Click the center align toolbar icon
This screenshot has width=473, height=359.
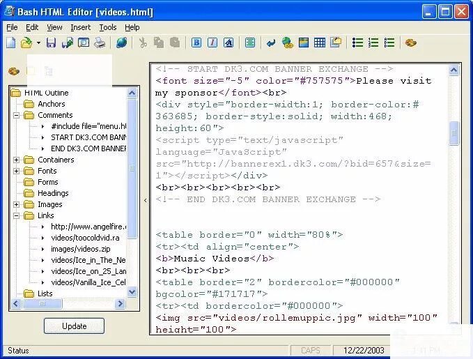point(250,43)
